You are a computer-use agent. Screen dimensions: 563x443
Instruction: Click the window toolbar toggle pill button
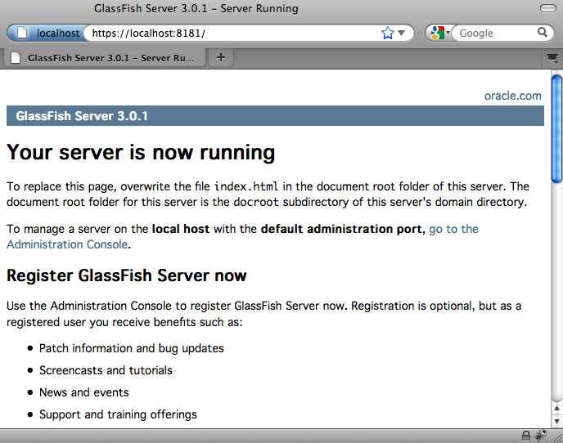(547, 9)
